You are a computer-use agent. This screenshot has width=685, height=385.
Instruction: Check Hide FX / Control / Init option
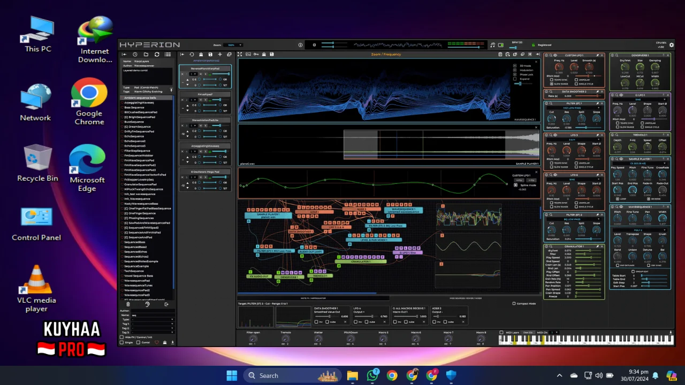121,337
